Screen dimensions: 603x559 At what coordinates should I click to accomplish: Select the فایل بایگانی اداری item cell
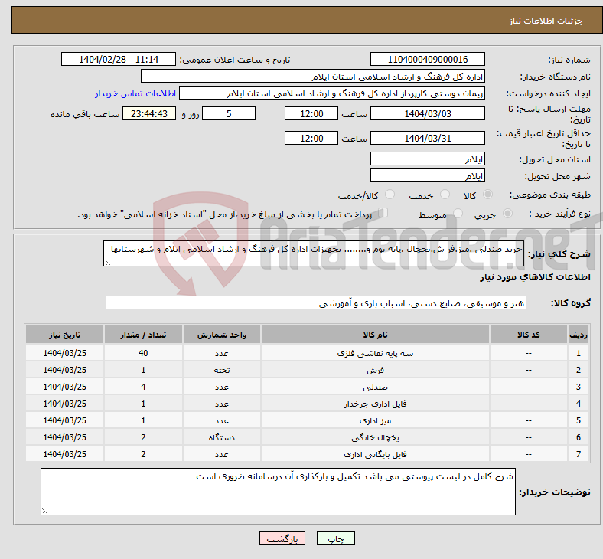click(375, 454)
